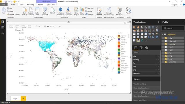Viewport: 185px width, 104px height.
Task: Select the pie chart visualization icon
Action: point(157,31)
